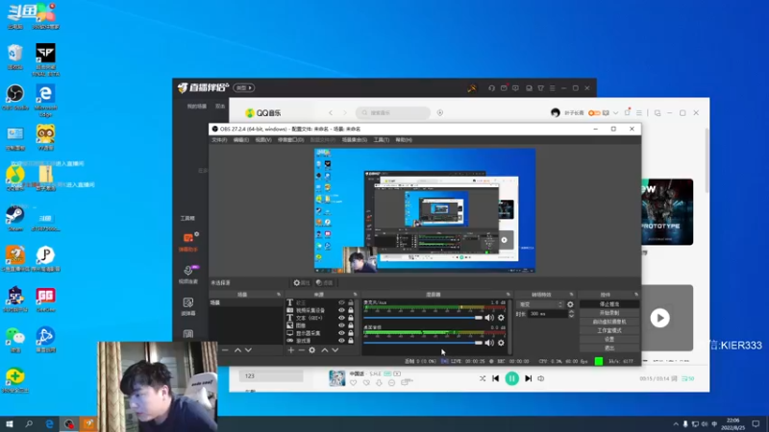Add a new source with plus button
This screenshot has width=769, height=432.
tap(291, 350)
